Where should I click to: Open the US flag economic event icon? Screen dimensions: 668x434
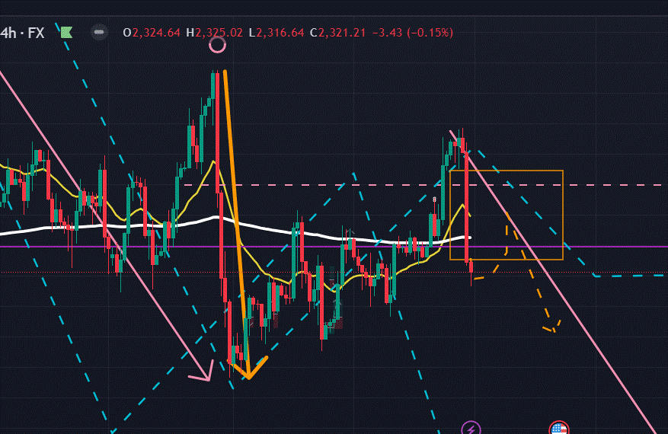pyautogui.click(x=559, y=429)
